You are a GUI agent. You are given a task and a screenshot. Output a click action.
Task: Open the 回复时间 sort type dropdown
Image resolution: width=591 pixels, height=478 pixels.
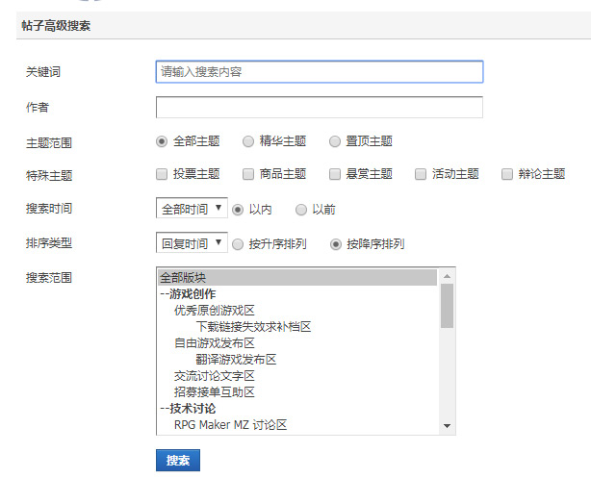tap(192, 242)
